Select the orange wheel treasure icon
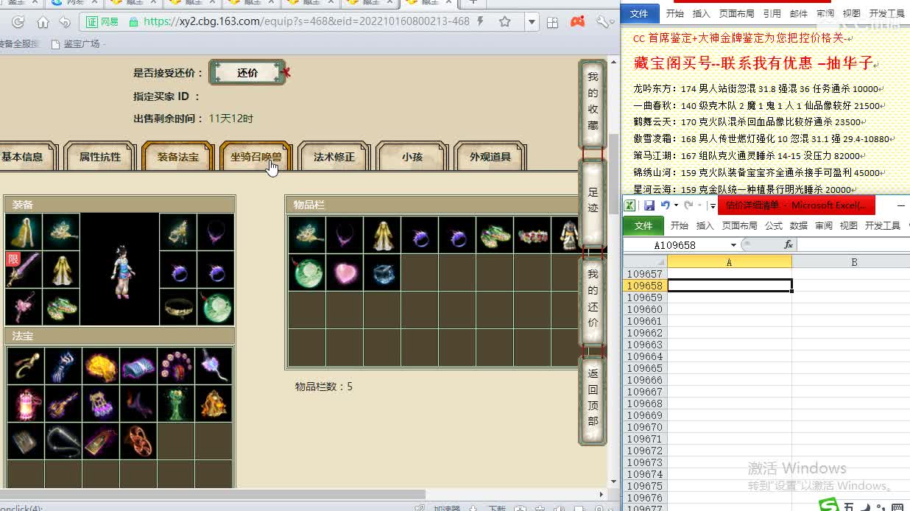The image size is (910, 511). pyautogui.click(x=138, y=440)
